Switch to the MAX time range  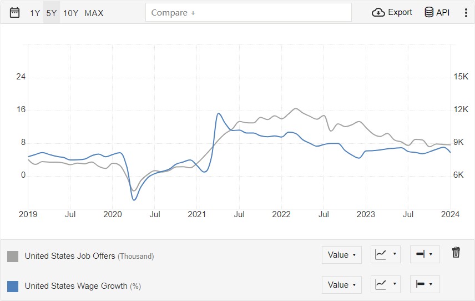pyautogui.click(x=94, y=13)
